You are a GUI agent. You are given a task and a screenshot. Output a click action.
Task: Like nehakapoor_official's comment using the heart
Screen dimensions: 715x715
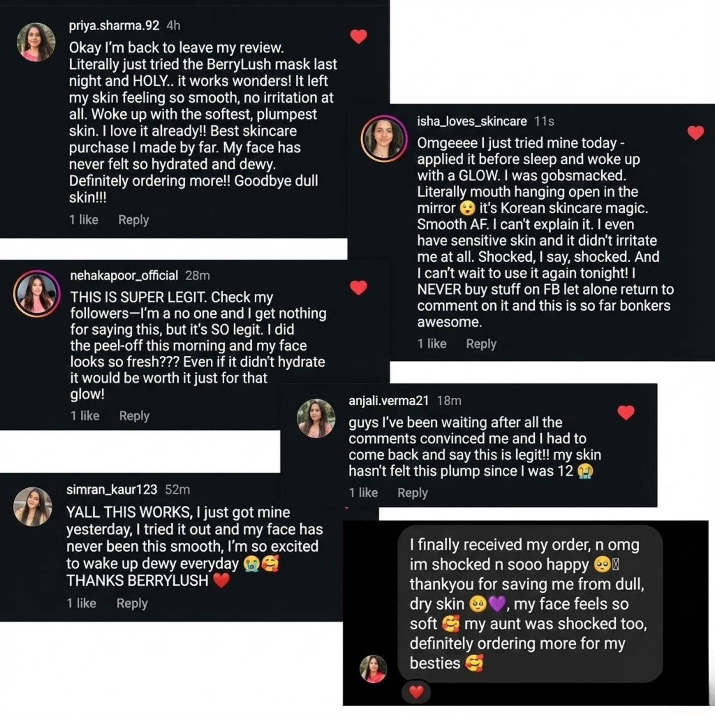[x=358, y=287]
